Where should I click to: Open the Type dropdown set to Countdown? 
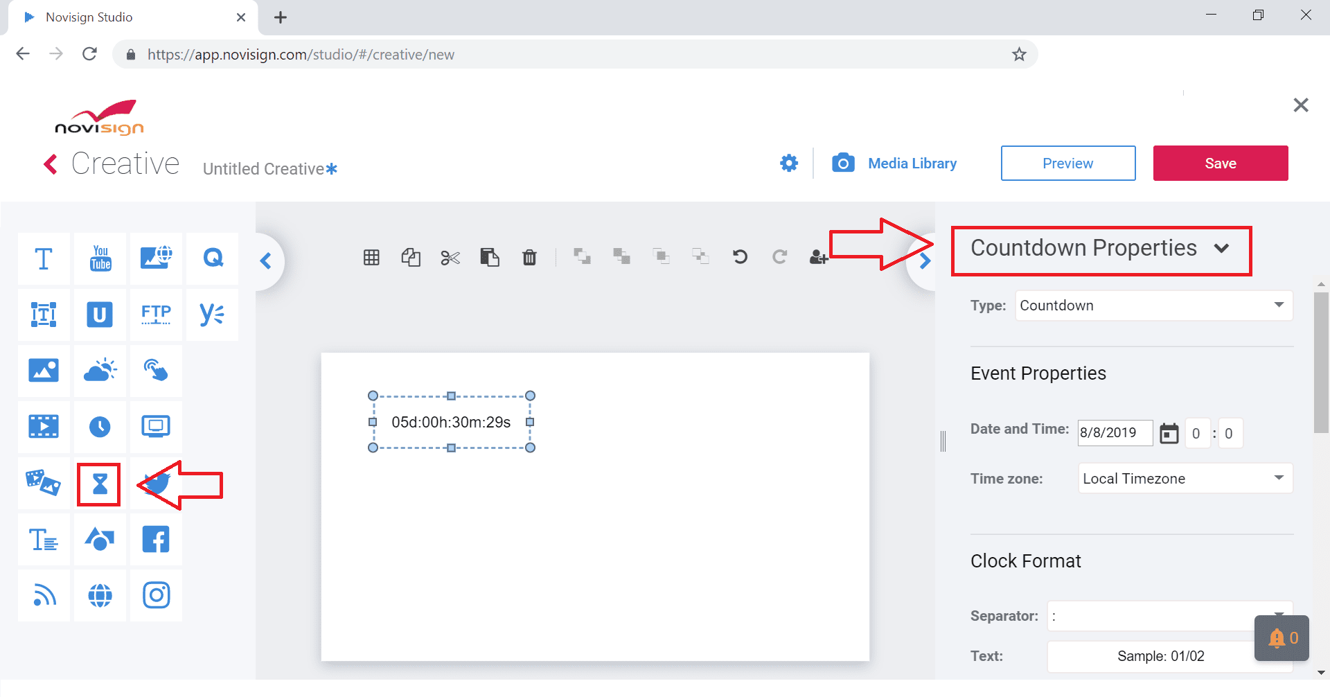pos(1153,306)
